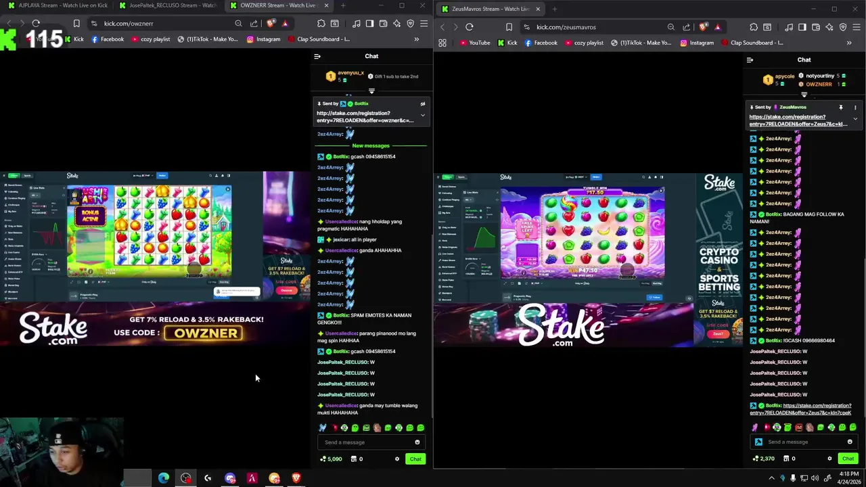Open the stake.com registration link in ZeusMavros pin
This screenshot has width=866, height=487.
tap(798, 120)
